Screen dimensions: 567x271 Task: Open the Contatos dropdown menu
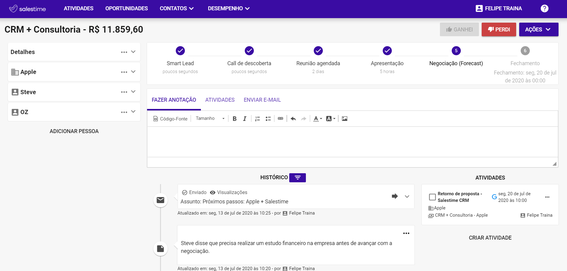pyautogui.click(x=177, y=8)
